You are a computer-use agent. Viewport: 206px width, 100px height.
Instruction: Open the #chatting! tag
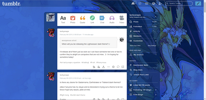tap(85, 62)
